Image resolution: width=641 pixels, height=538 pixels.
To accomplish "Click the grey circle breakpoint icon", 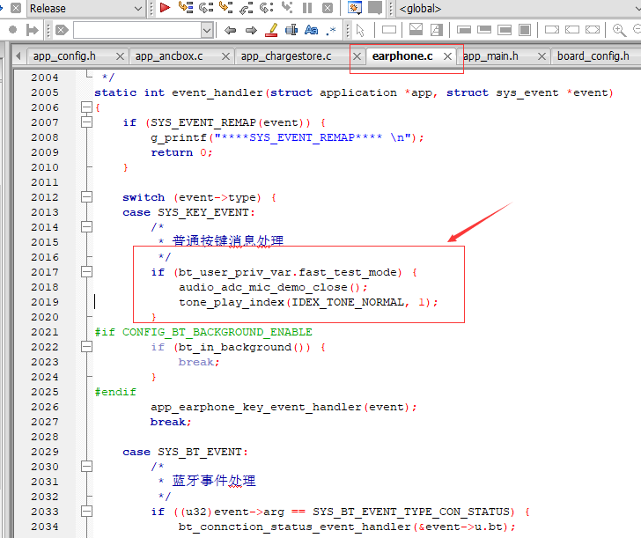I will (x=12, y=30).
